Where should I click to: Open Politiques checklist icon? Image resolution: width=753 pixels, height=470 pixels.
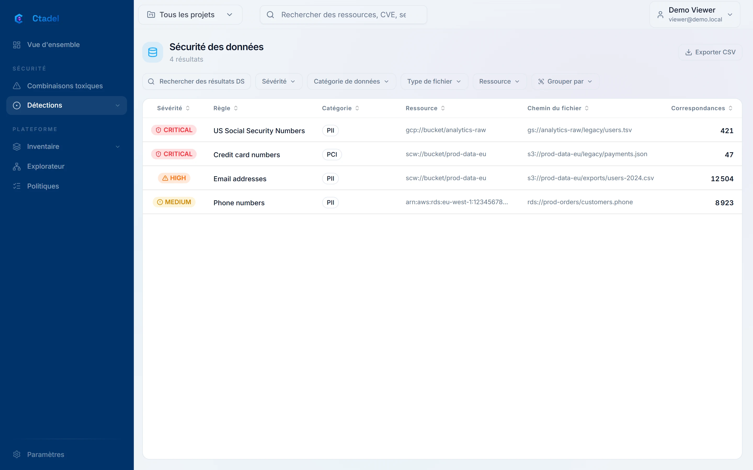point(17,186)
